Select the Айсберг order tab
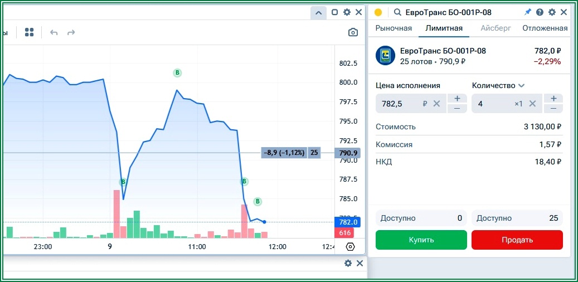578x282 pixels. click(496, 28)
